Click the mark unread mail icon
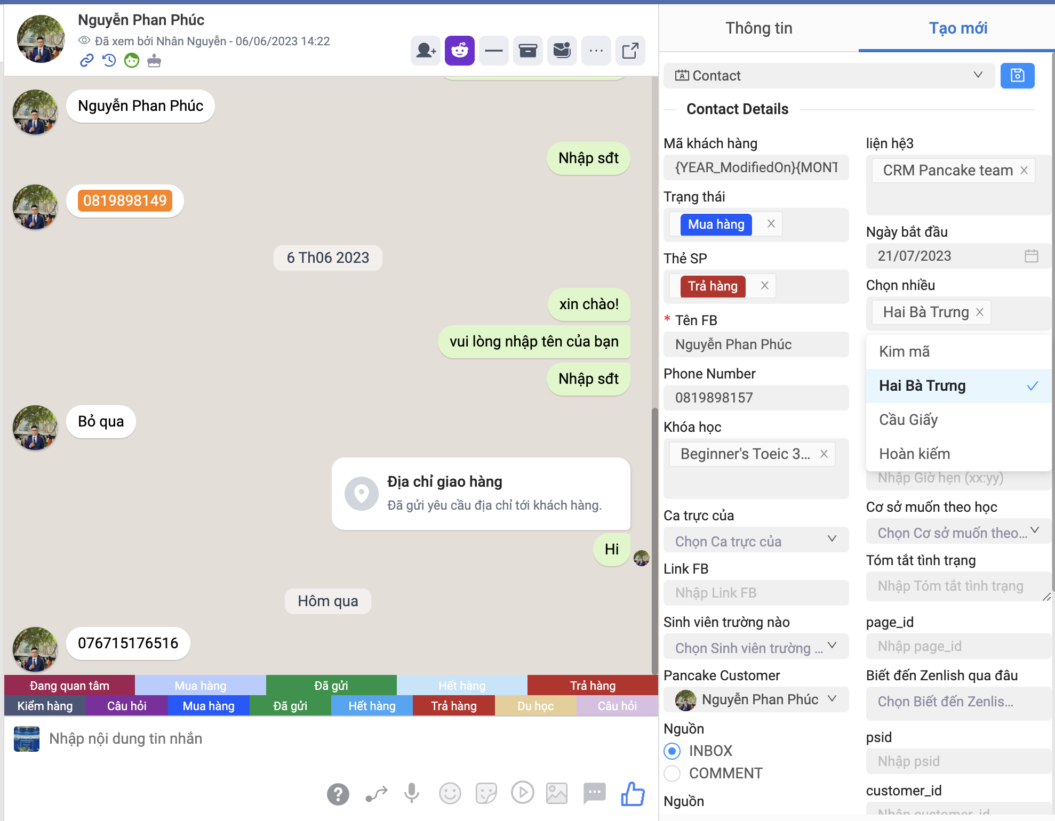This screenshot has height=821, width=1055. (562, 51)
